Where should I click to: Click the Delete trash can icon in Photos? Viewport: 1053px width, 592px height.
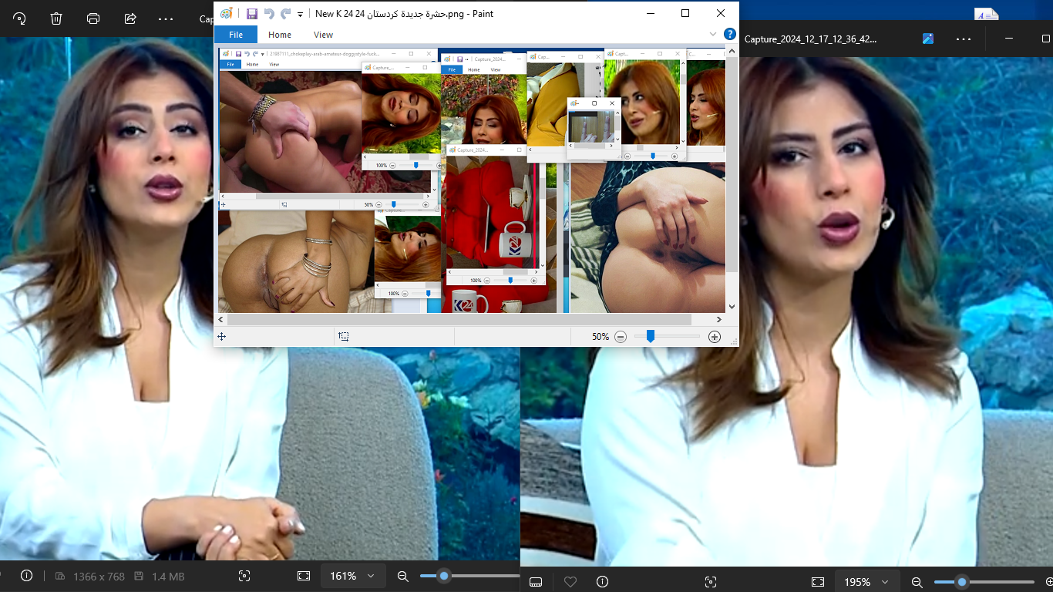(x=56, y=18)
